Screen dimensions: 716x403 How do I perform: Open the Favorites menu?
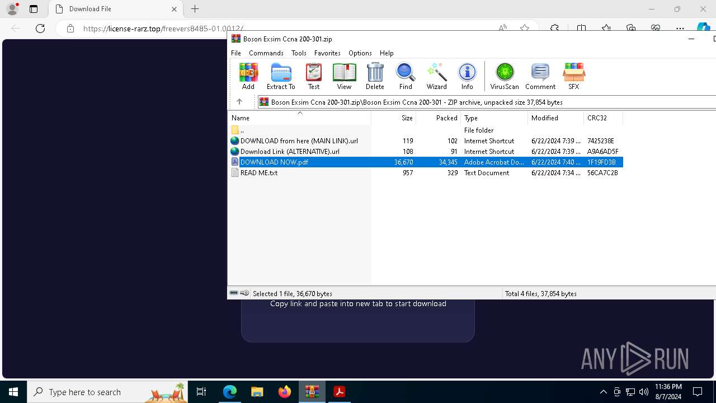pos(327,53)
